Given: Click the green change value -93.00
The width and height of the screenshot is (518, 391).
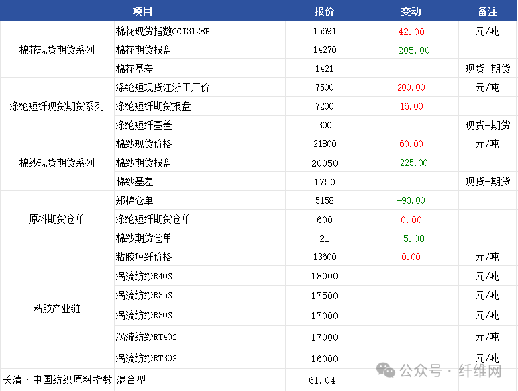Looking at the screenshot, I should [x=411, y=200].
